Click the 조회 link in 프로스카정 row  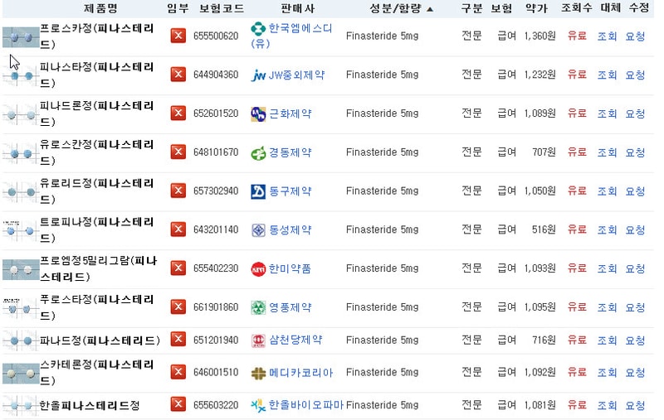tap(607, 36)
